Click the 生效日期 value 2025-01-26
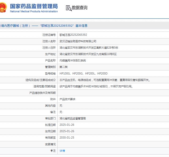This screenshot has width=169, height=157. (x=67, y=131)
